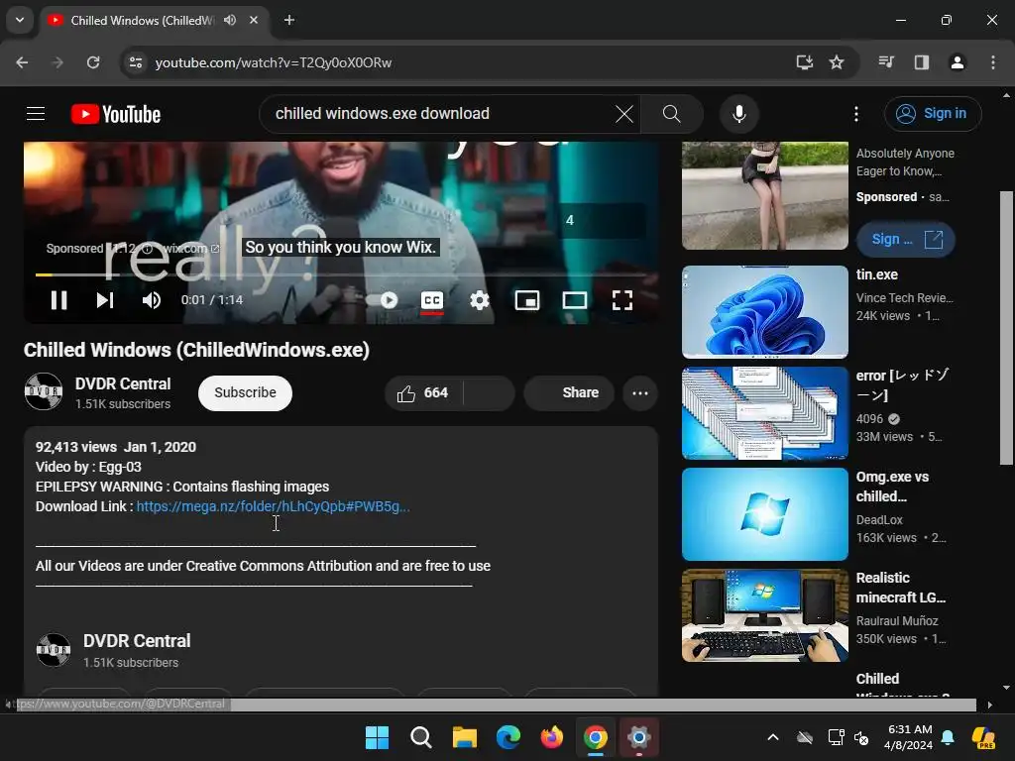This screenshot has width=1015, height=761.
Task: Pause the video
Action: point(58,299)
